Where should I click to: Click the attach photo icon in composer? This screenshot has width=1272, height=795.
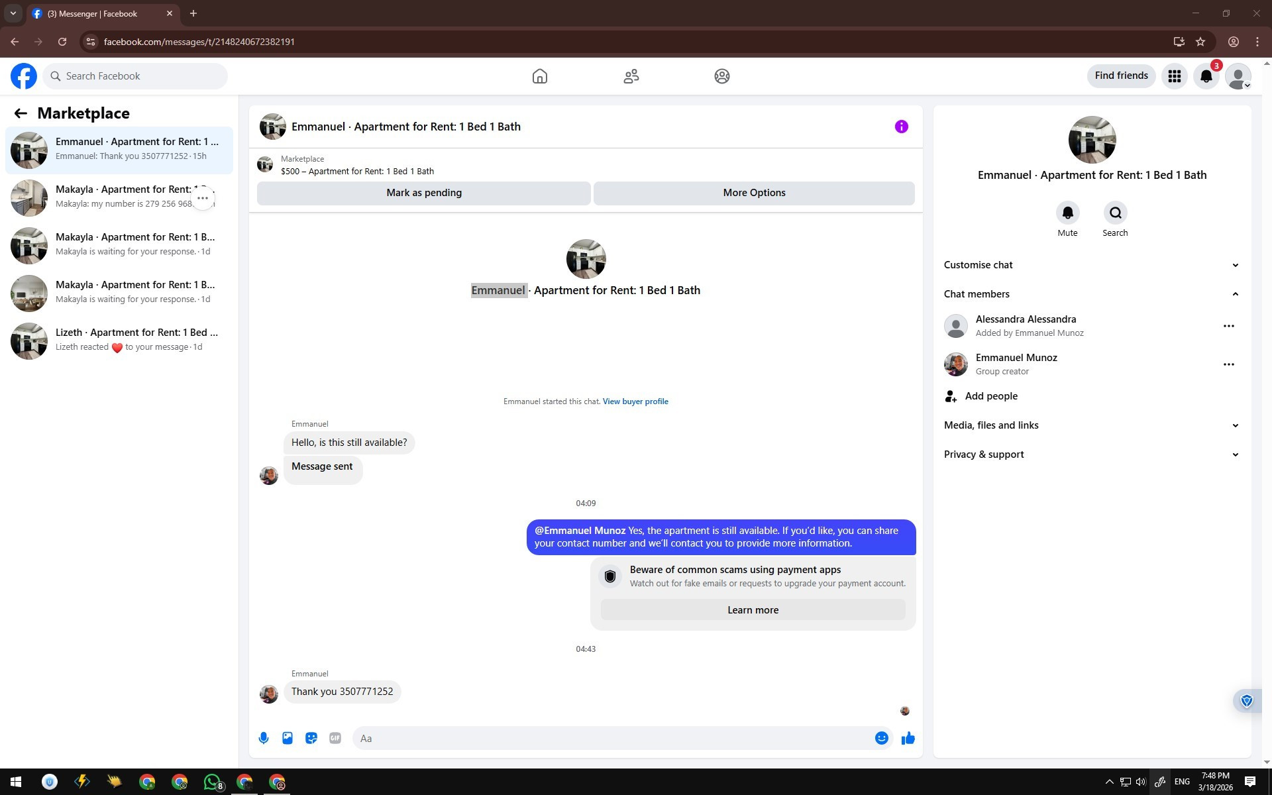(x=288, y=738)
